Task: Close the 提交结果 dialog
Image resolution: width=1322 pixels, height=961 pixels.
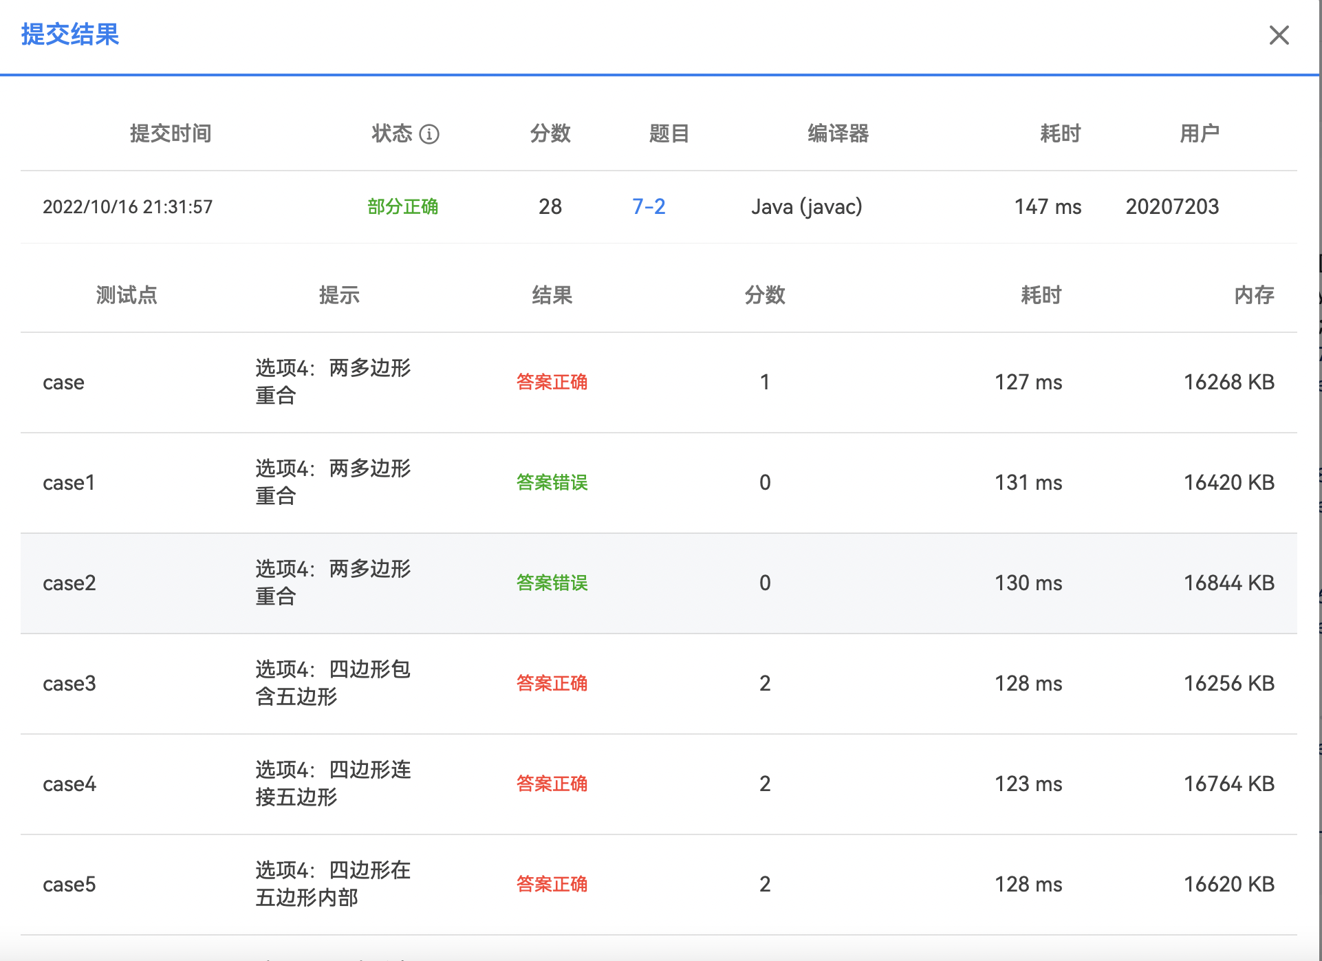Action: tap(1279, 35)
